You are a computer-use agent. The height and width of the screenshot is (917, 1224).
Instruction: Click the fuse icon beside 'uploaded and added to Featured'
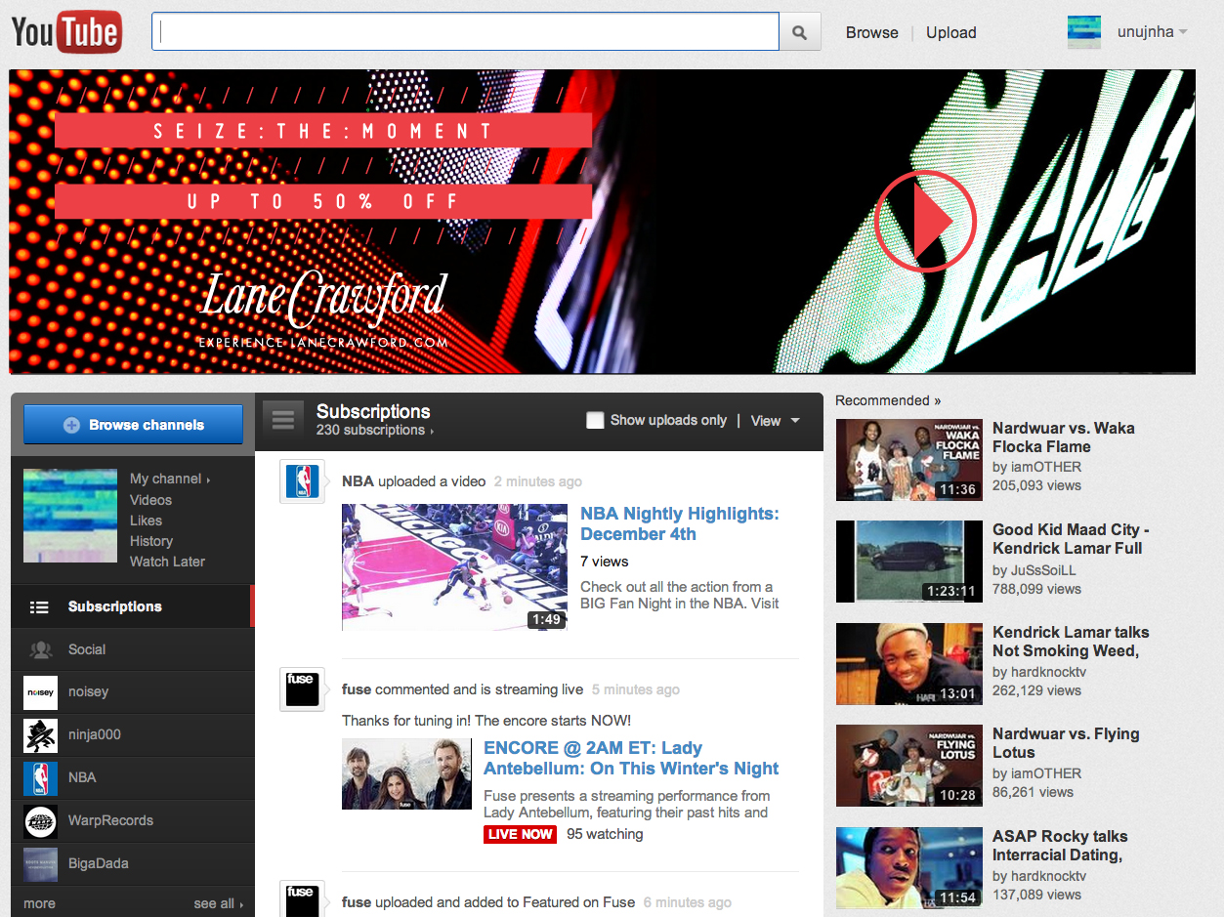point(302,898)
